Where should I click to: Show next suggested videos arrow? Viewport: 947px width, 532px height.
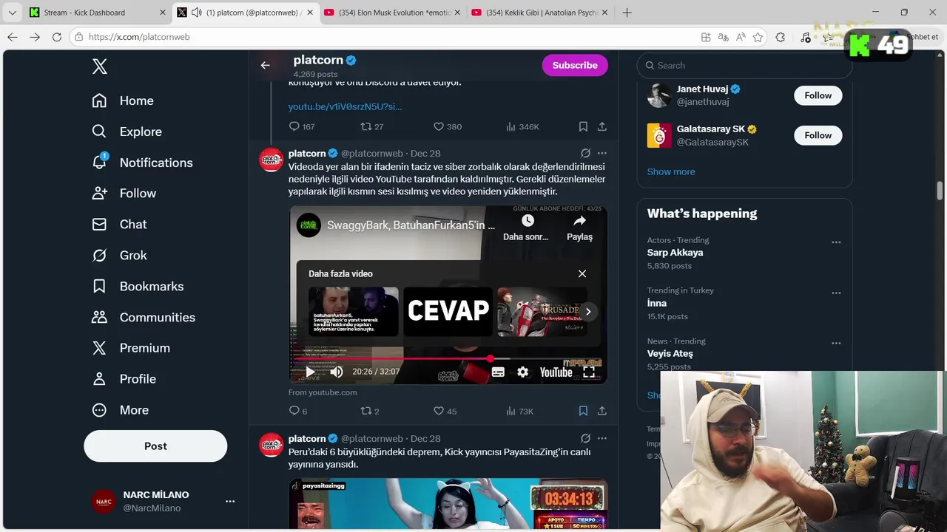tap(588, 312)
